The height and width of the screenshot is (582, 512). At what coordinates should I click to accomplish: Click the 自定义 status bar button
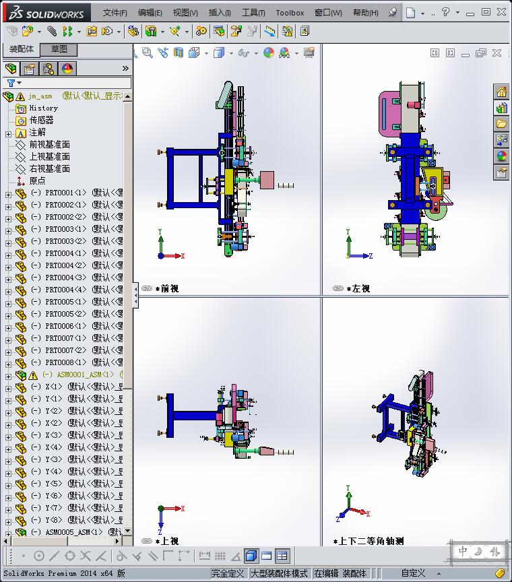pyautogui.click(x=413, y=573)
